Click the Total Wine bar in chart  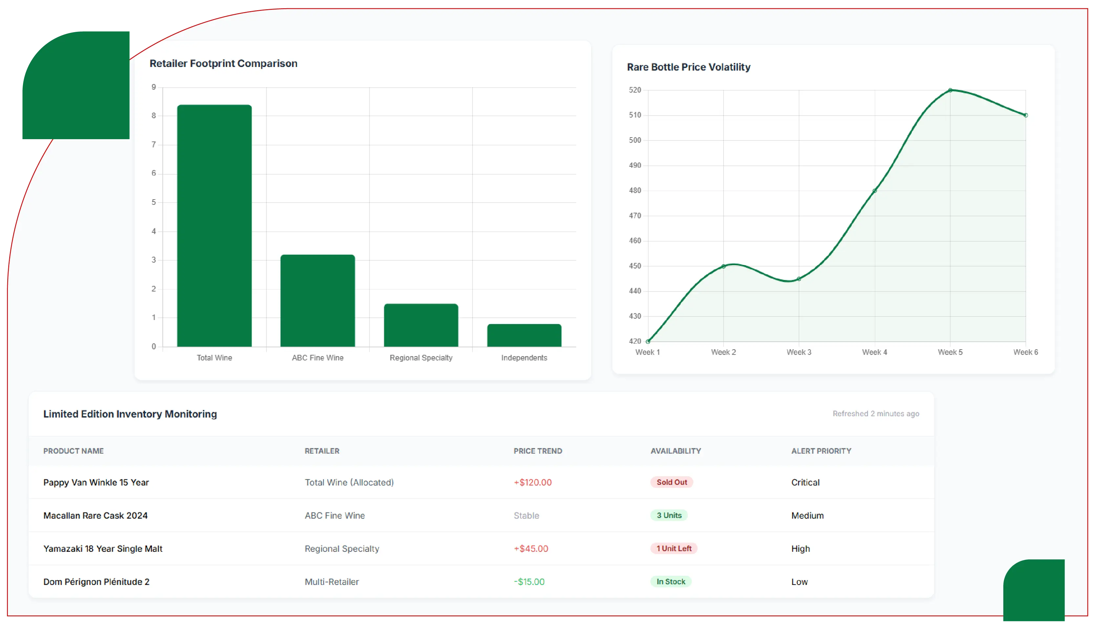click(214, 226)
